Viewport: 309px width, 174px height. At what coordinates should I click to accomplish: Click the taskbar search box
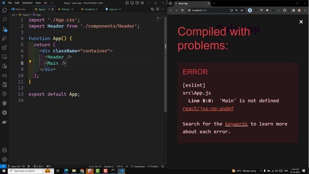coord(31,171)
